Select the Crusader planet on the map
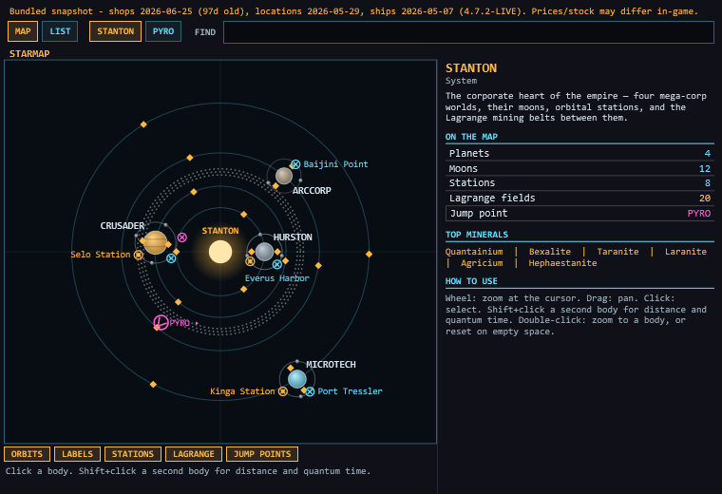Image resolution: width=722 pixels, height=494 pixels. (155, 242)
